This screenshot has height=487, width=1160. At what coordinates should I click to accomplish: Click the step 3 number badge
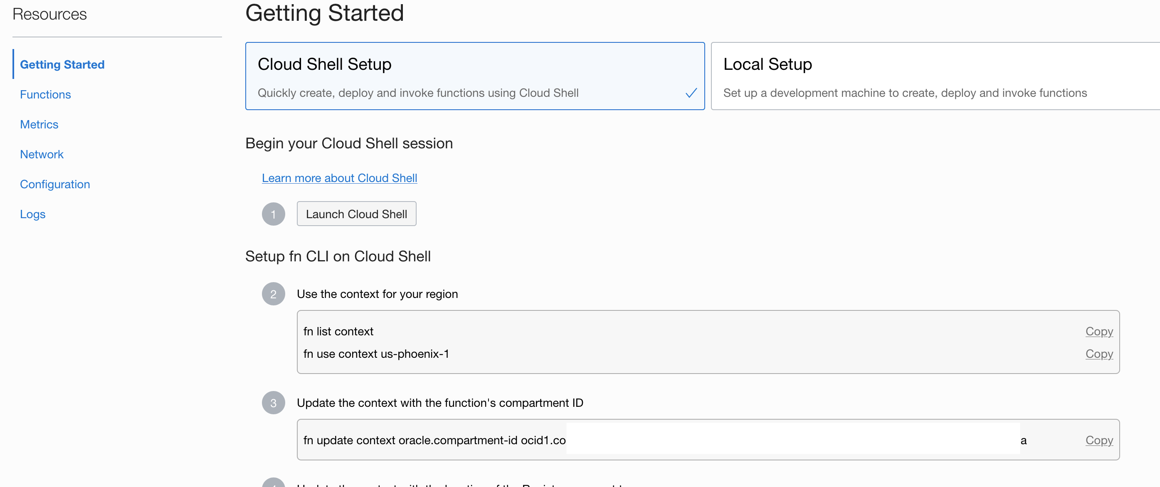click(273, 403)
